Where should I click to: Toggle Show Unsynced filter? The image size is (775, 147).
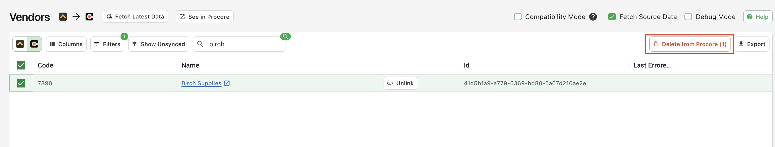[x=159, y=44]
